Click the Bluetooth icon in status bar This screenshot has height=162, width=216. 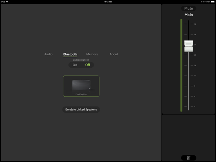tap(204, 2)
